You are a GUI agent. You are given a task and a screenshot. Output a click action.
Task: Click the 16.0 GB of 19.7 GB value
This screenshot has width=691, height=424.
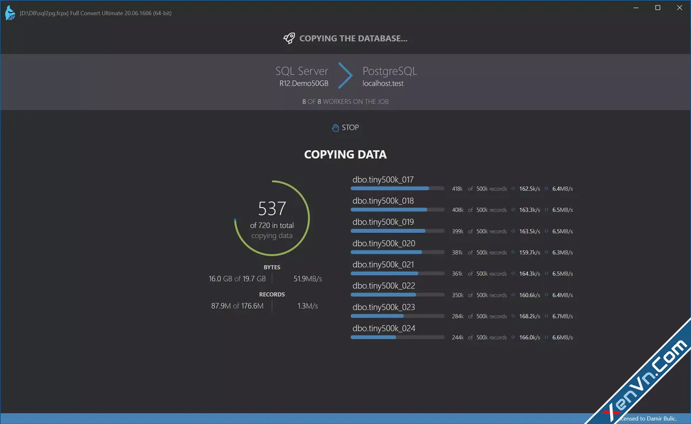click(x=238, y=279)
